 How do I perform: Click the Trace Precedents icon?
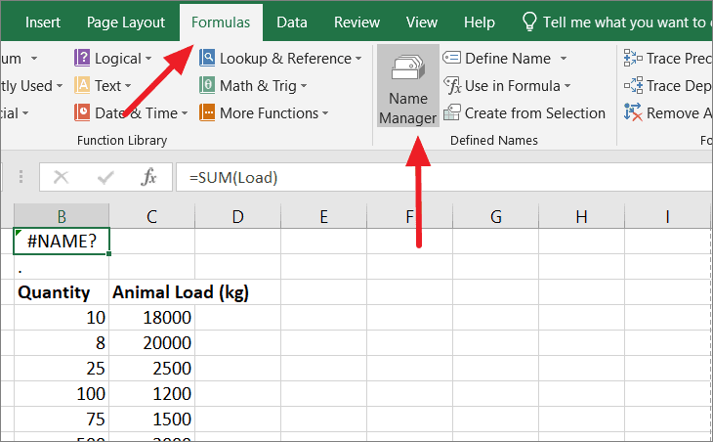point(633,59)
